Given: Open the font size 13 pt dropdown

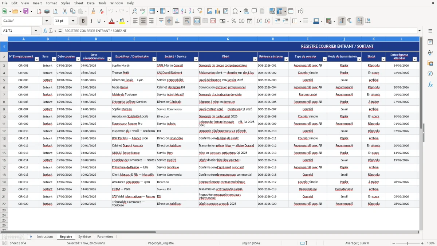Looking at the screenshot, I should coord(73,21).
